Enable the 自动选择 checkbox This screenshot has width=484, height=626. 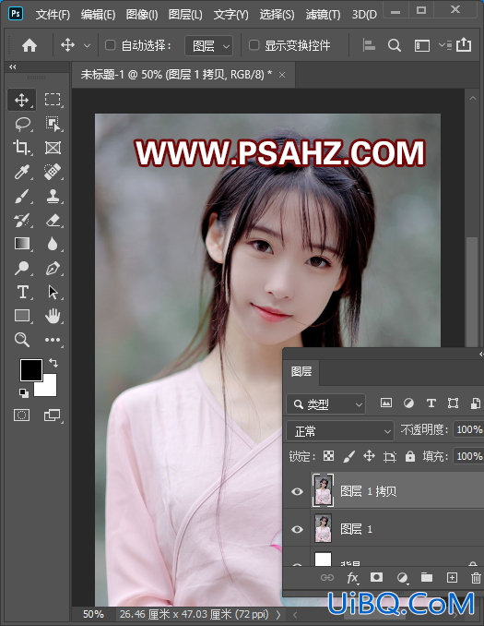pos(110,45)
